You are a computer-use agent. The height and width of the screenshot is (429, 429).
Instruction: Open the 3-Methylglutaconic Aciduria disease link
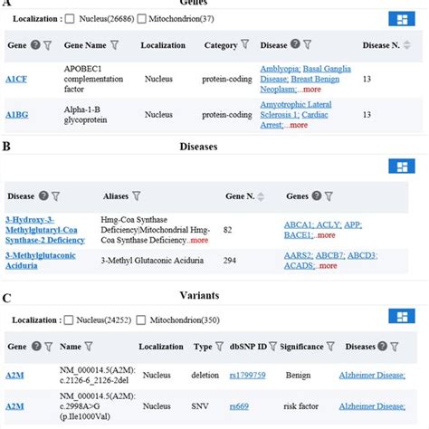[41, 261]
